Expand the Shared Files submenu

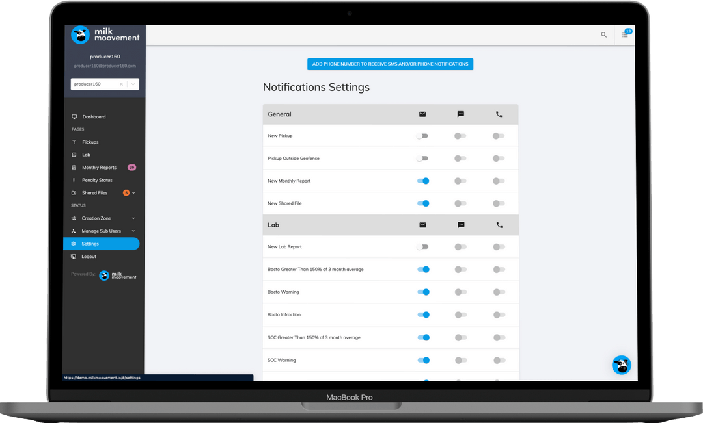pos(133,193)
